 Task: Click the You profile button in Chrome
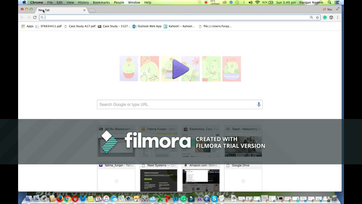[327, 9]
